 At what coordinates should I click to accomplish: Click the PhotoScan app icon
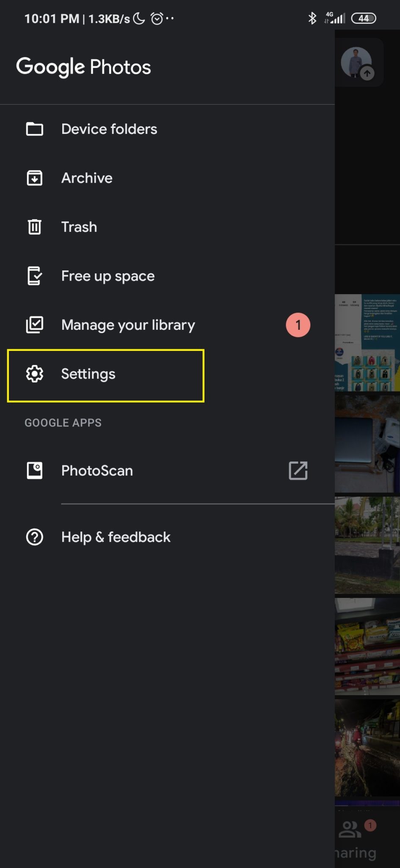pos(34,470)
